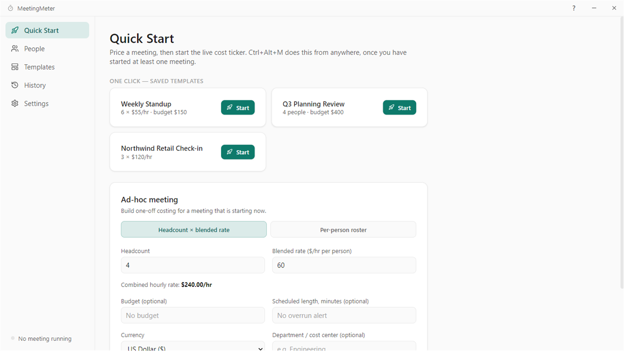Click the "$240.00/hr" combined rate value

196,285
